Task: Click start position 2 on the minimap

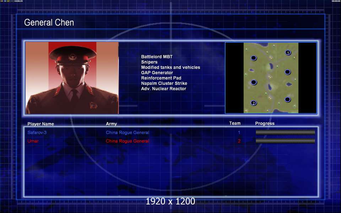Action: pos(254,103)
